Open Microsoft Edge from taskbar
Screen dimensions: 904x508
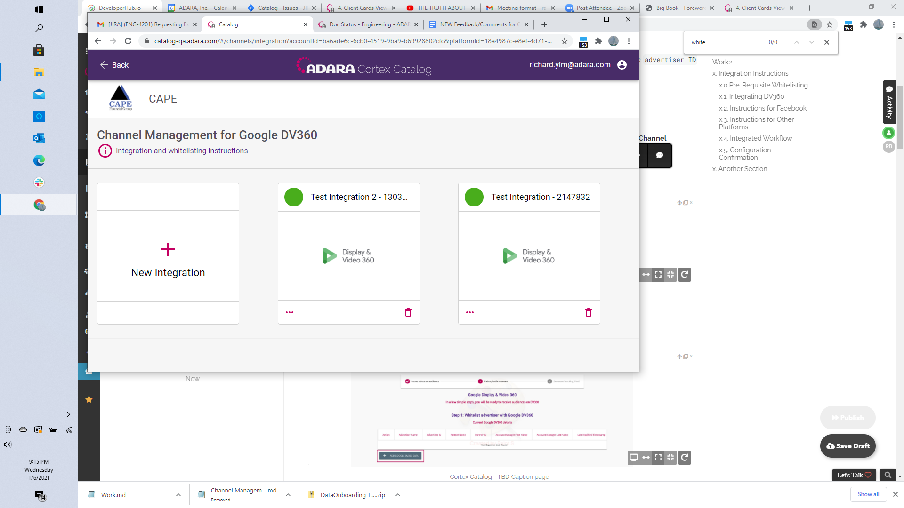pyautogui.click(x=39, y=160)
